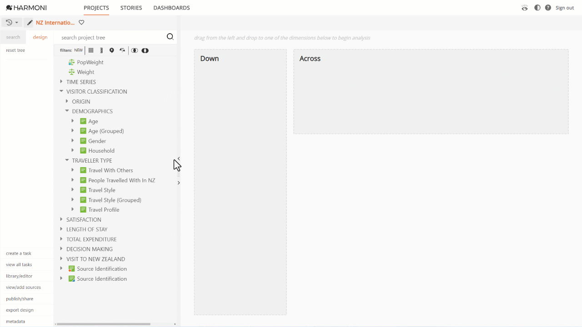
Task: Click green icon next to Travel Style
Action: pos(83,190)
